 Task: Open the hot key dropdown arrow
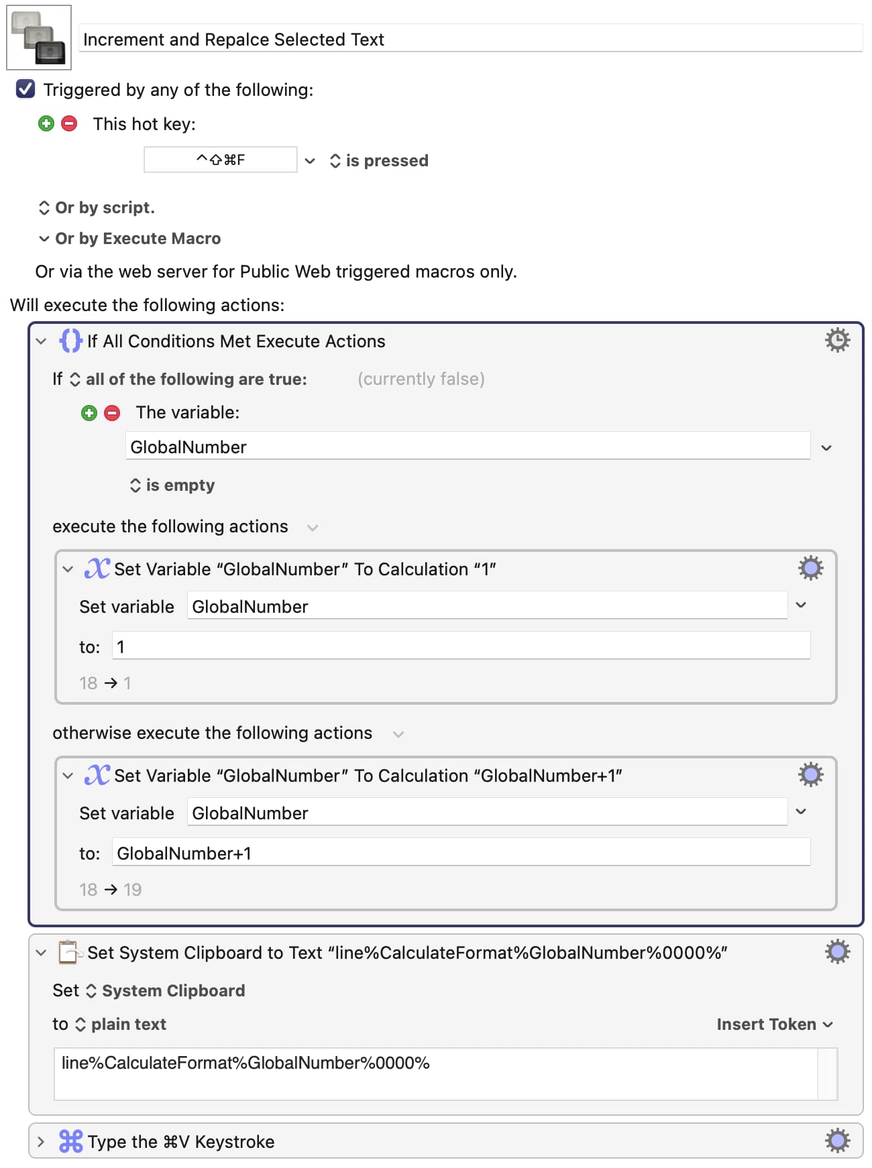point(310,161)
